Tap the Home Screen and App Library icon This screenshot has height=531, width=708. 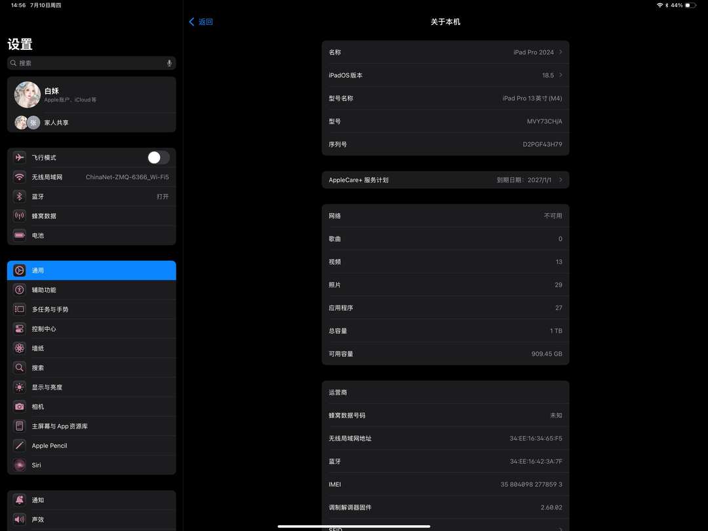pos(20,426)
